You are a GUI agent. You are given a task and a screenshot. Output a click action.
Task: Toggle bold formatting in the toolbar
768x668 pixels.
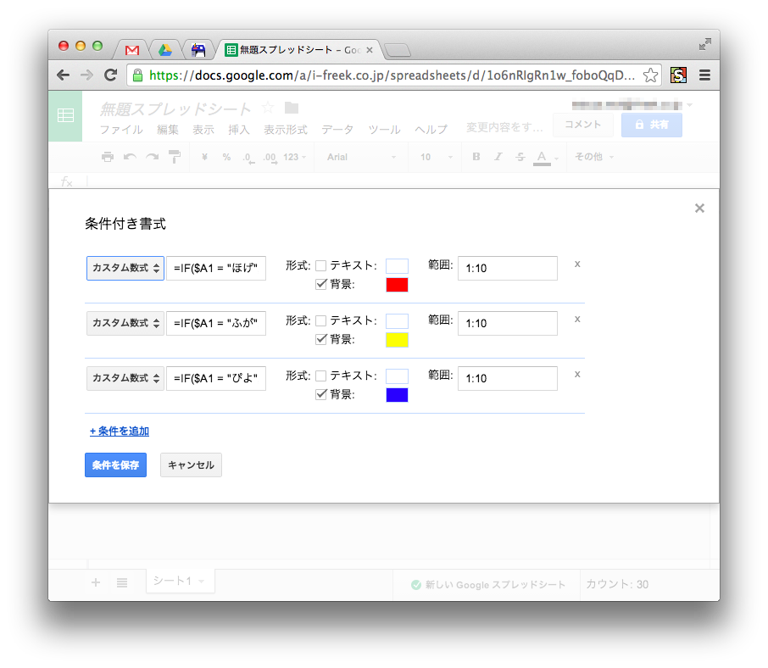click(x=476, y=157)
